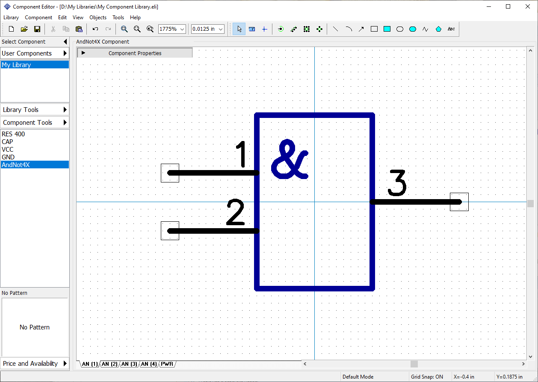Image resolution: width=538 pixels, height=382 pixels.
Task: Open the Tools menu
Action: coord(118,18)
